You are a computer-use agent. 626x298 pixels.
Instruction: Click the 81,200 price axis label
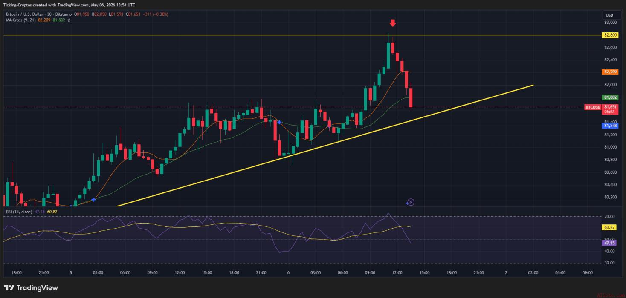[x=611, y=135]
